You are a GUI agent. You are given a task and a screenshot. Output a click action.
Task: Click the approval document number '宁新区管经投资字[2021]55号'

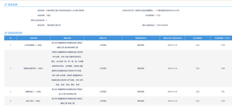point(168,10)
